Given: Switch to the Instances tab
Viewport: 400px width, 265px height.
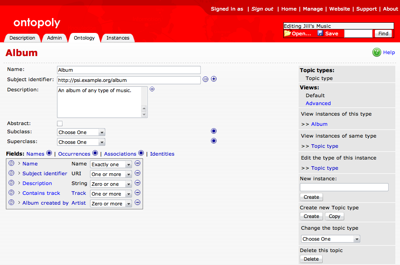Looking at the screenshot, I should point(117,38).
